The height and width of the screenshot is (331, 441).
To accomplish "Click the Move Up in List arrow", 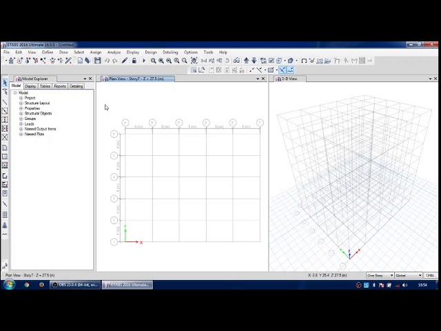I will (247, 61).
